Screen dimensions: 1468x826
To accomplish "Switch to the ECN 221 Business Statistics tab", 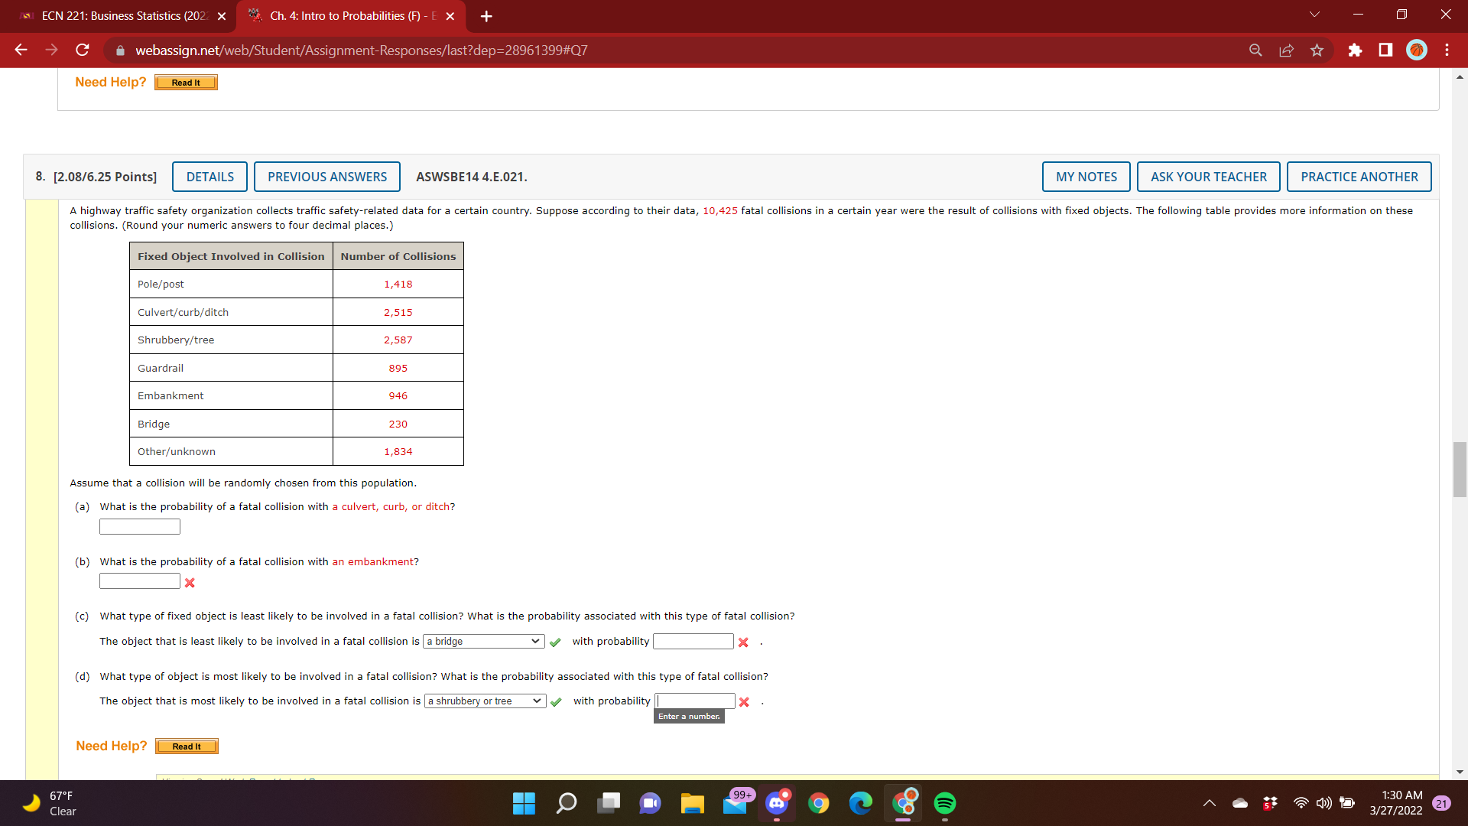I will pyautogui.click(x=115, y=15).
